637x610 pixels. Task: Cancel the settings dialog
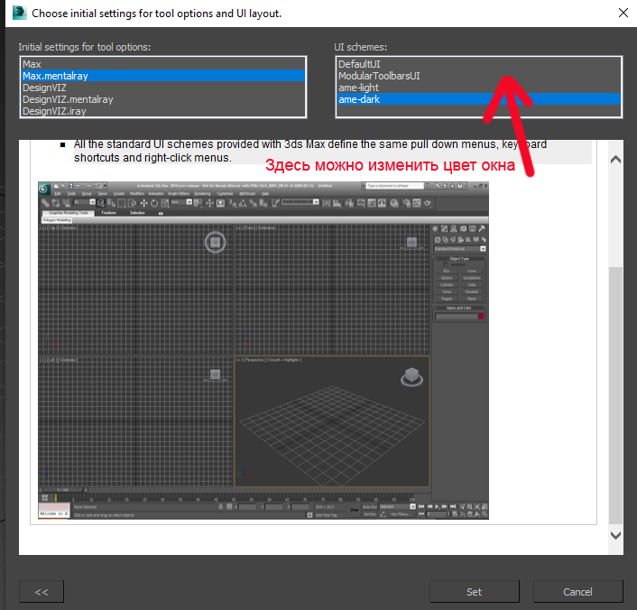577,592
